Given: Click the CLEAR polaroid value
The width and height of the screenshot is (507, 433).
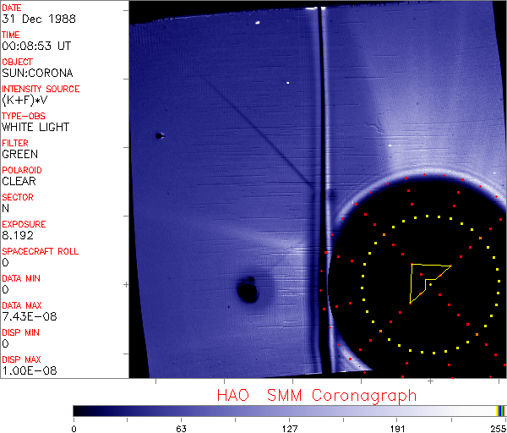Looking at the screenshot, I should 19,181.
